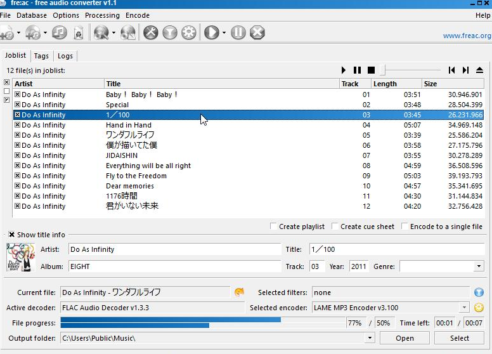Expand CDDB query dropdown arrow

coord(113,32)
